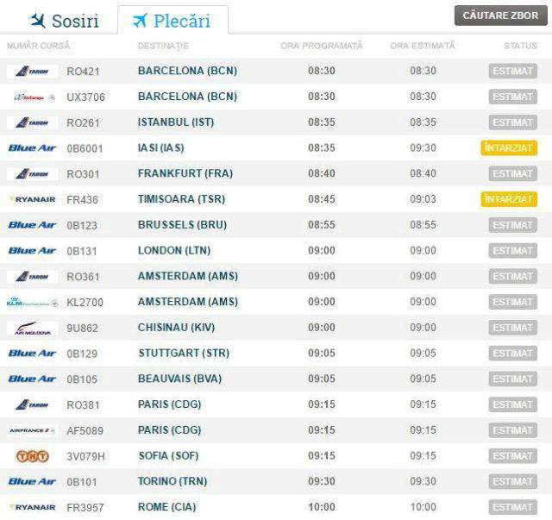Viewport: 552px width, 520px height.
Task: Click the Tarom logo for flight RO421
Action: point(32,72)
